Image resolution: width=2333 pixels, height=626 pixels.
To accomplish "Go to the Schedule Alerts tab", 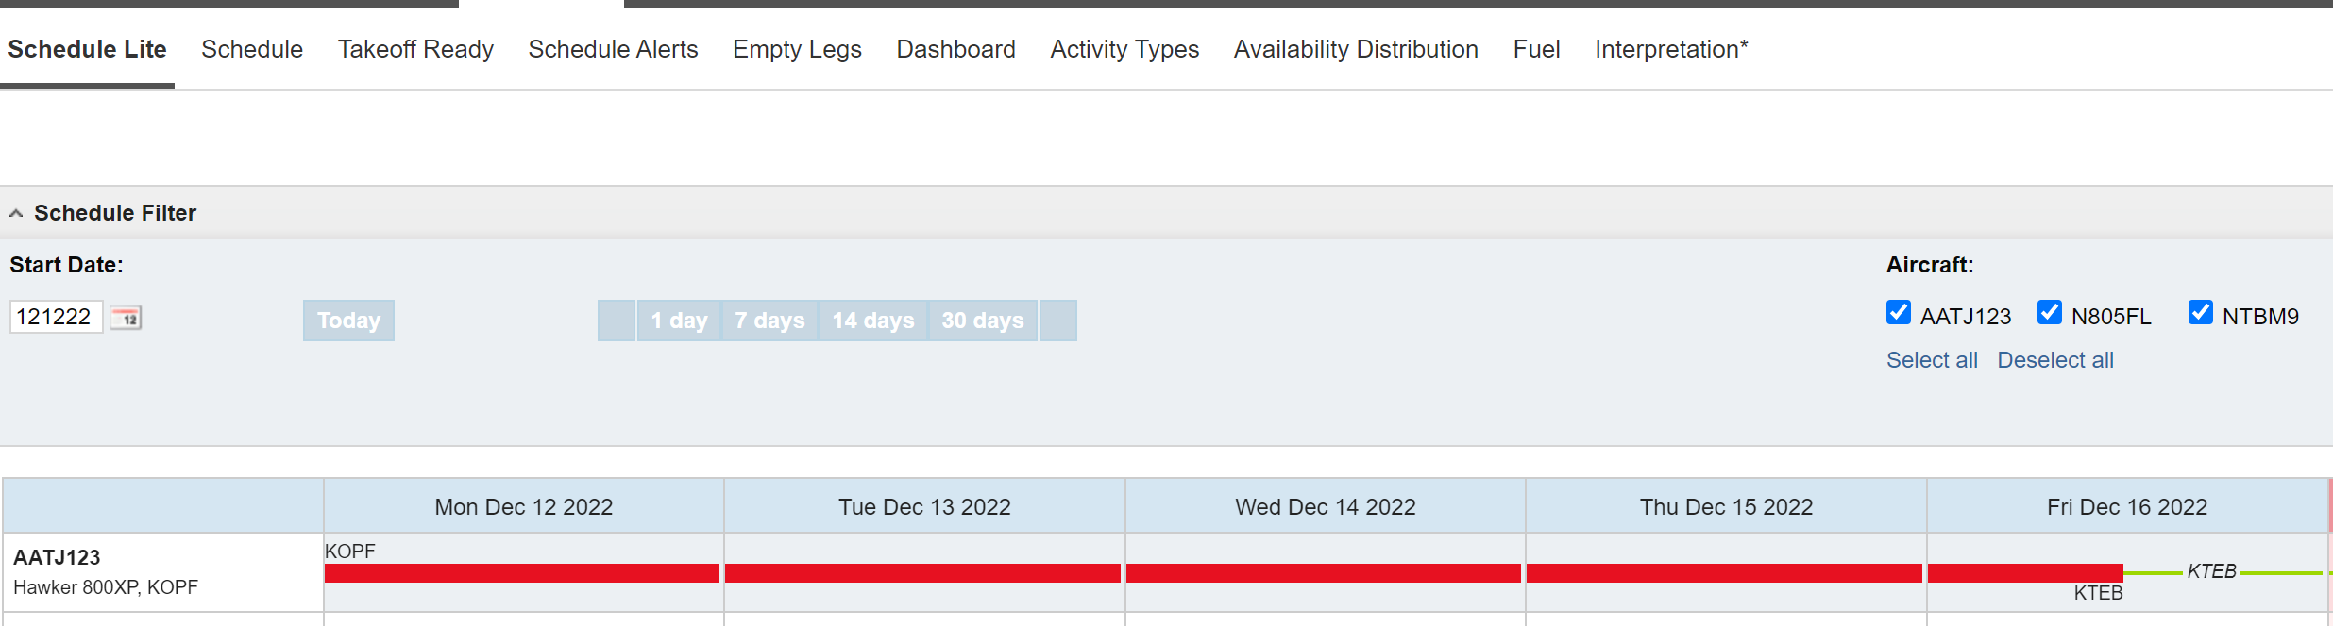I will 613,49.
